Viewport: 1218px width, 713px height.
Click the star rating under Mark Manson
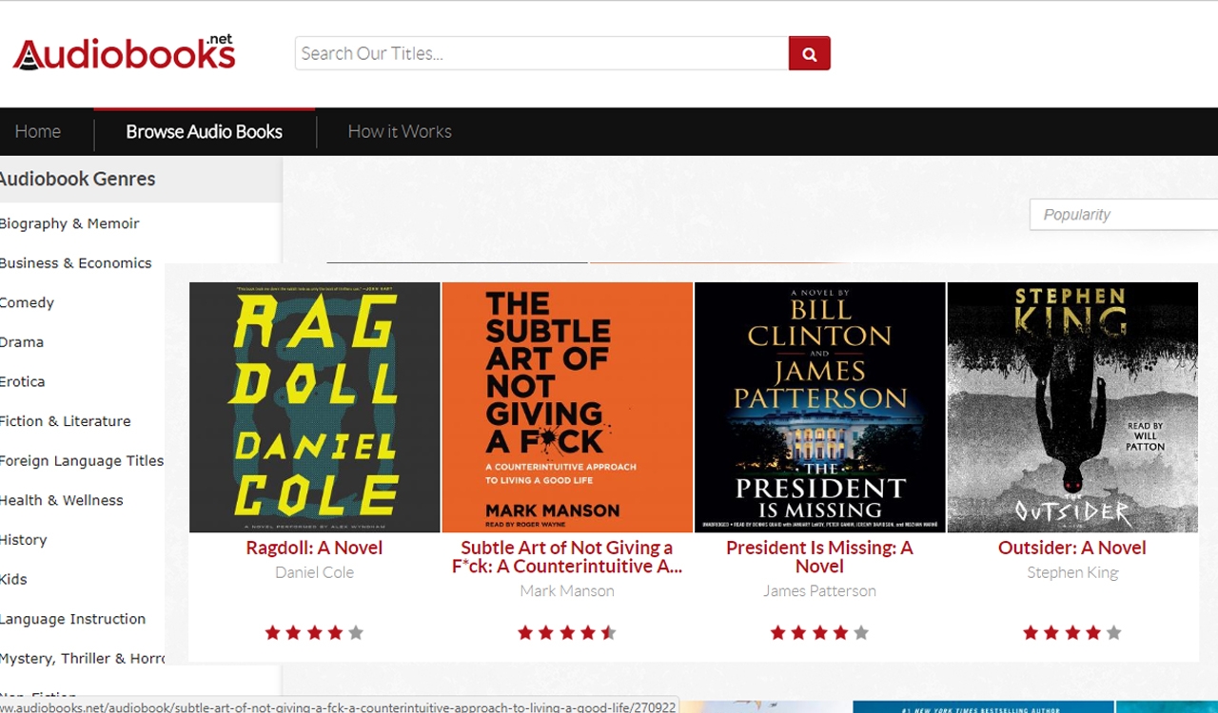pyautogui.click(x=567, y=632)
